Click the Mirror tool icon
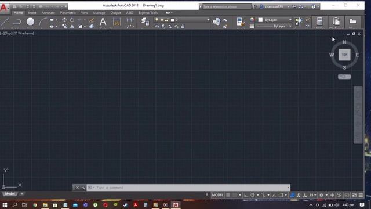Viewport: 371px width, 209px height. tap(72, 26)
